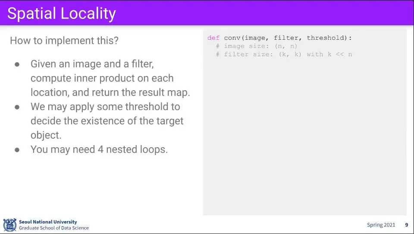Click slide number 9 in footer
This screenshot has width=414, height=234.
(x=407, y=225)
